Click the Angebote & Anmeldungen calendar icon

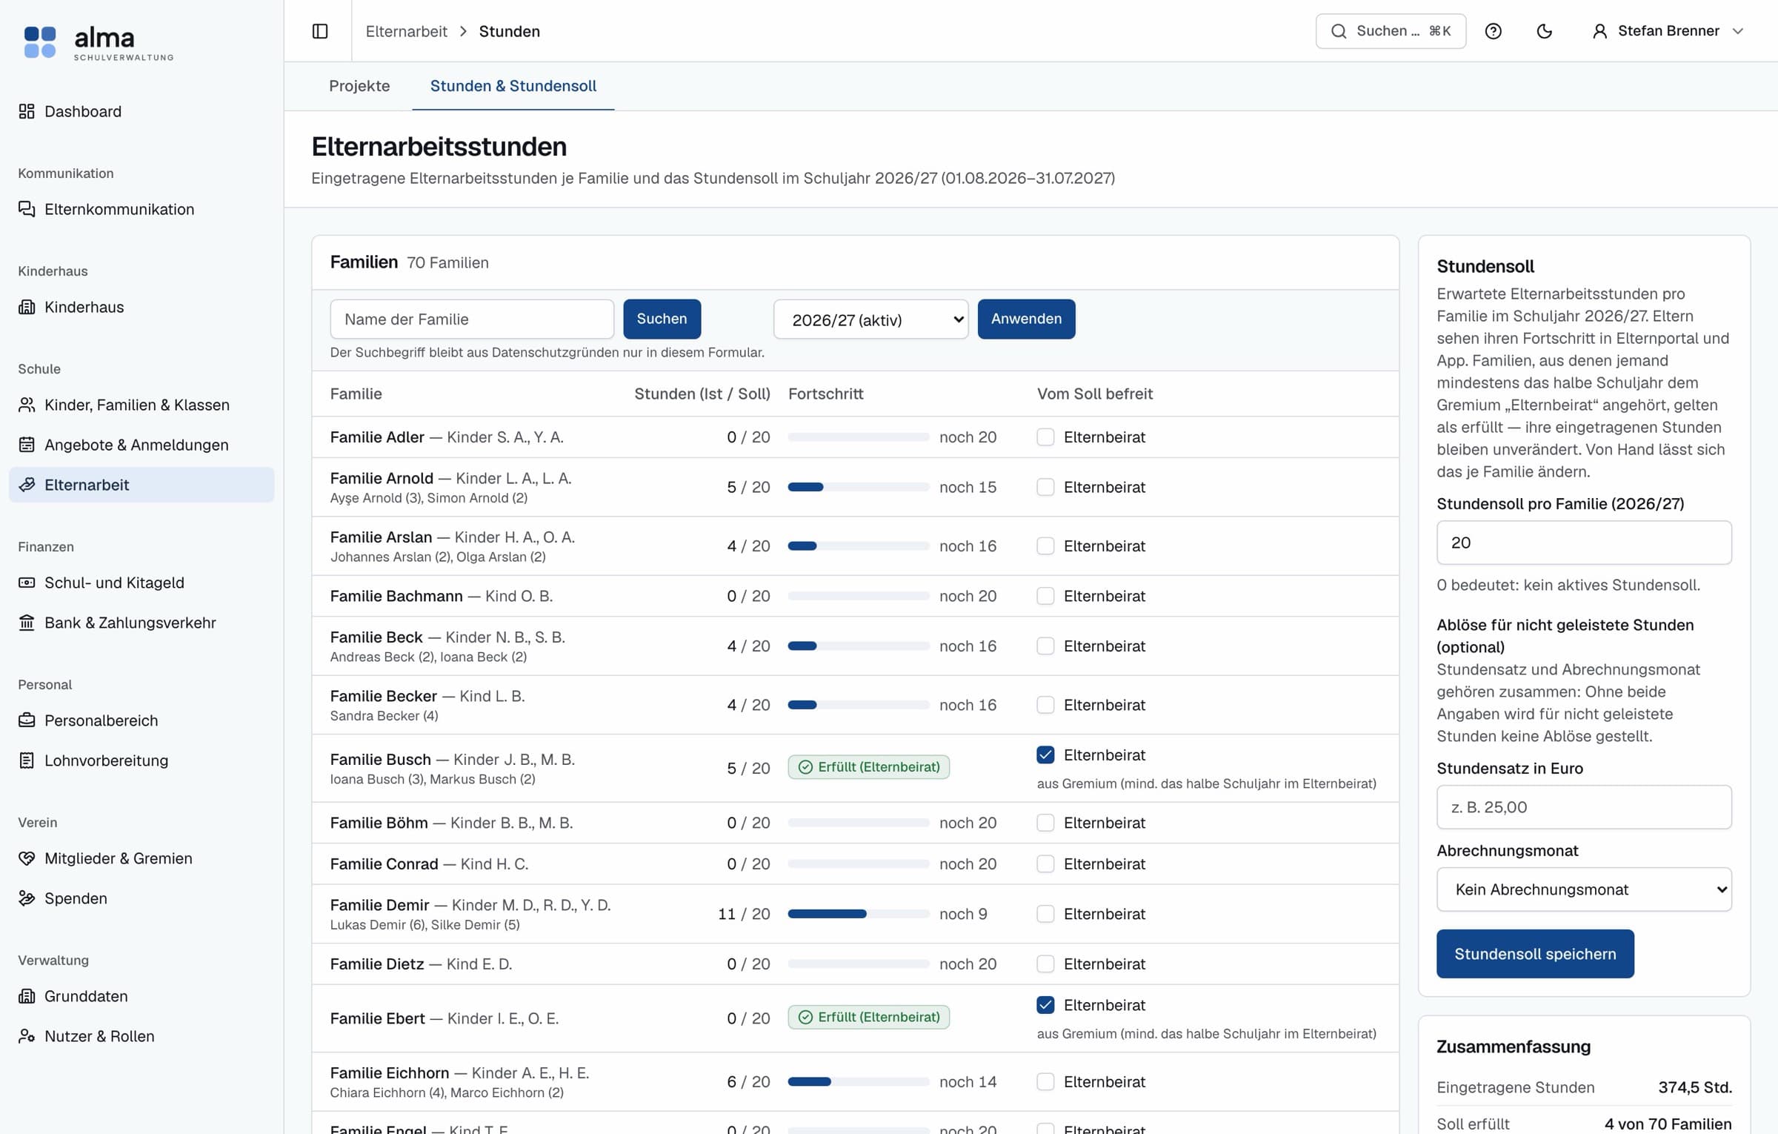pyautogui.click(x=27, y=445)
